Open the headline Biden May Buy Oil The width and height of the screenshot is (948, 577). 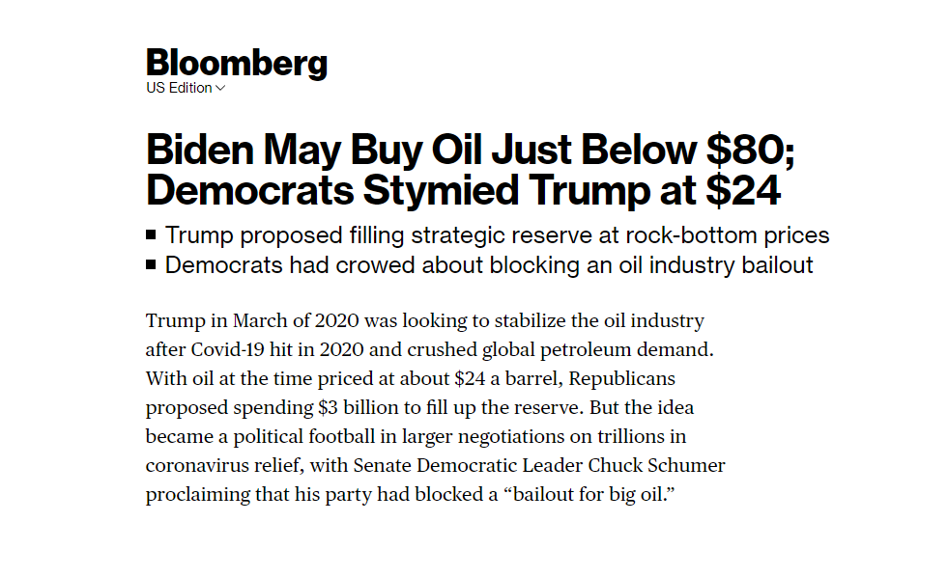(x=471, y=150)
